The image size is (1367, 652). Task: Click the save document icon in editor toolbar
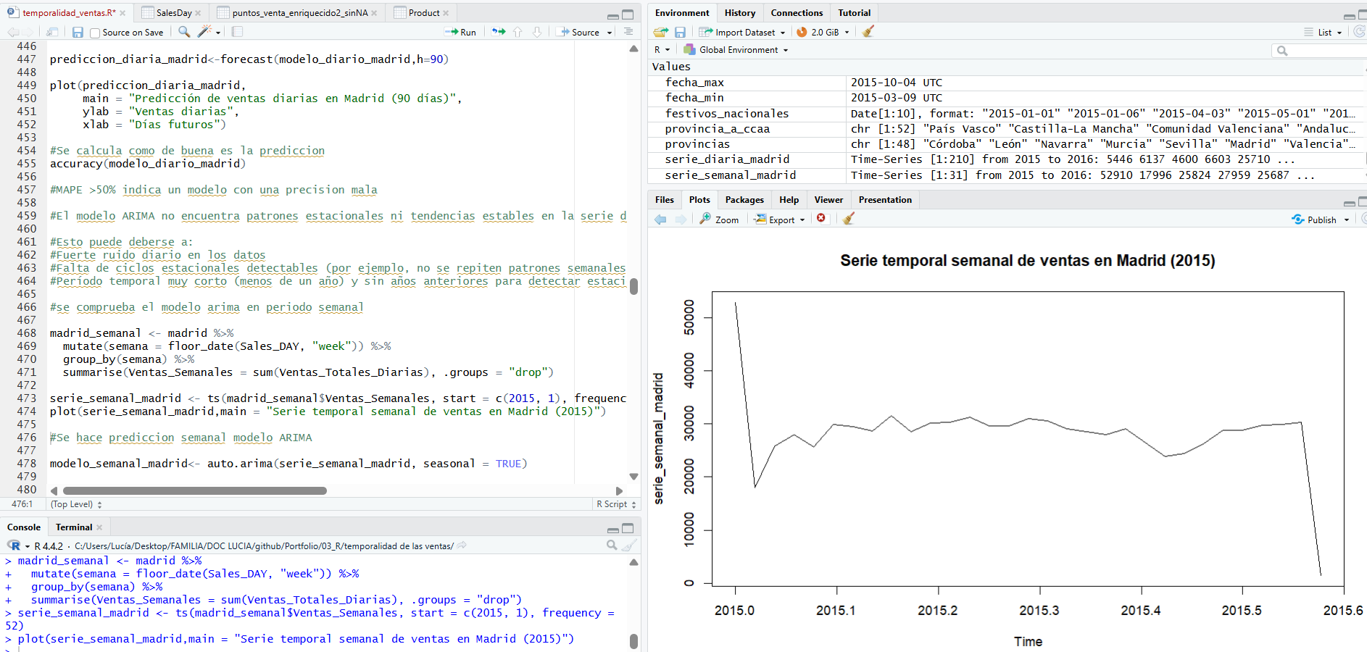click(x=78, y=32)
